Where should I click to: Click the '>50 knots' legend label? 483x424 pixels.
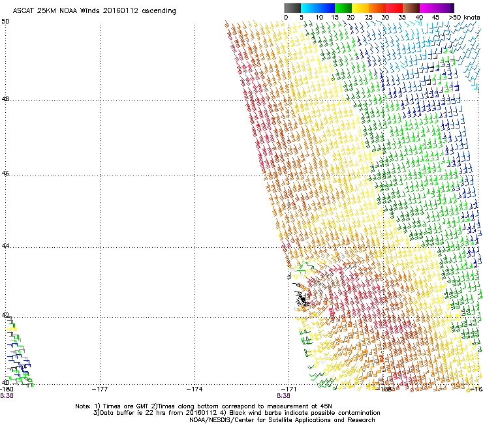[464, 17]
